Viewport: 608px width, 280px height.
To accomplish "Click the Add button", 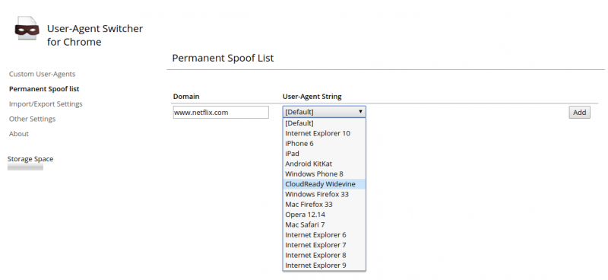I will pyautogui.click(x=579, y=113).
